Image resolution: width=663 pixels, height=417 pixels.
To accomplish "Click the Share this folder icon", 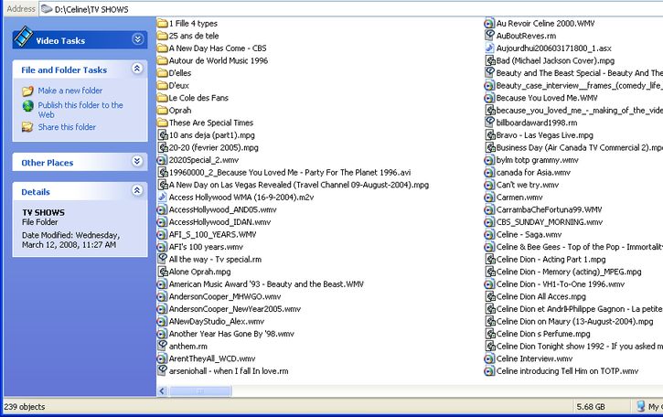I will click(x=28, y=127).
